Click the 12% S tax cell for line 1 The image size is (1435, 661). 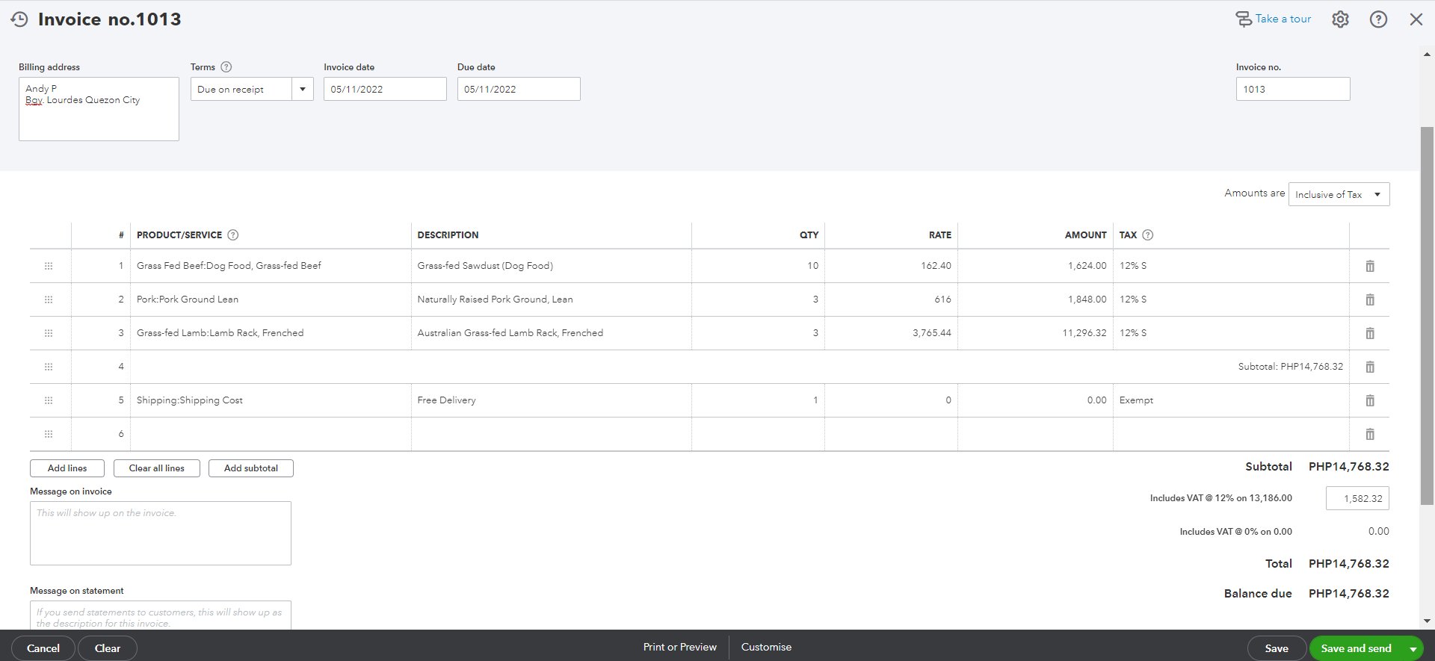click(1231, 266)
